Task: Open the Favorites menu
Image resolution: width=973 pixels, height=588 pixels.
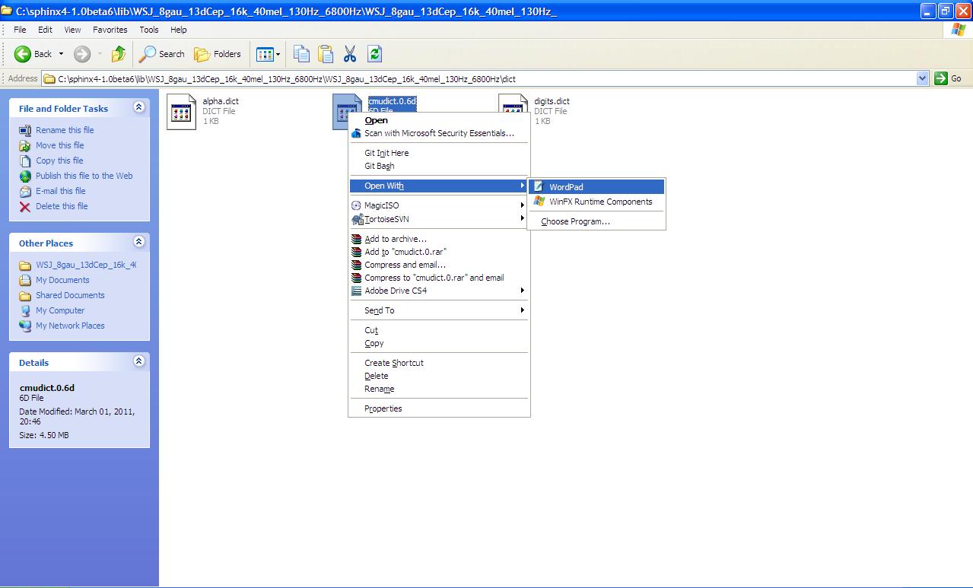Action: tap(110, 30)
